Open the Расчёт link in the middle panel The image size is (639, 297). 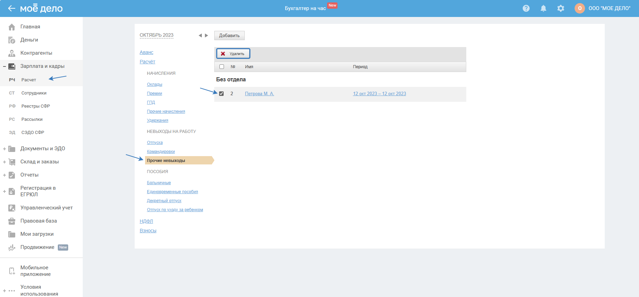(x=147, y=62)
